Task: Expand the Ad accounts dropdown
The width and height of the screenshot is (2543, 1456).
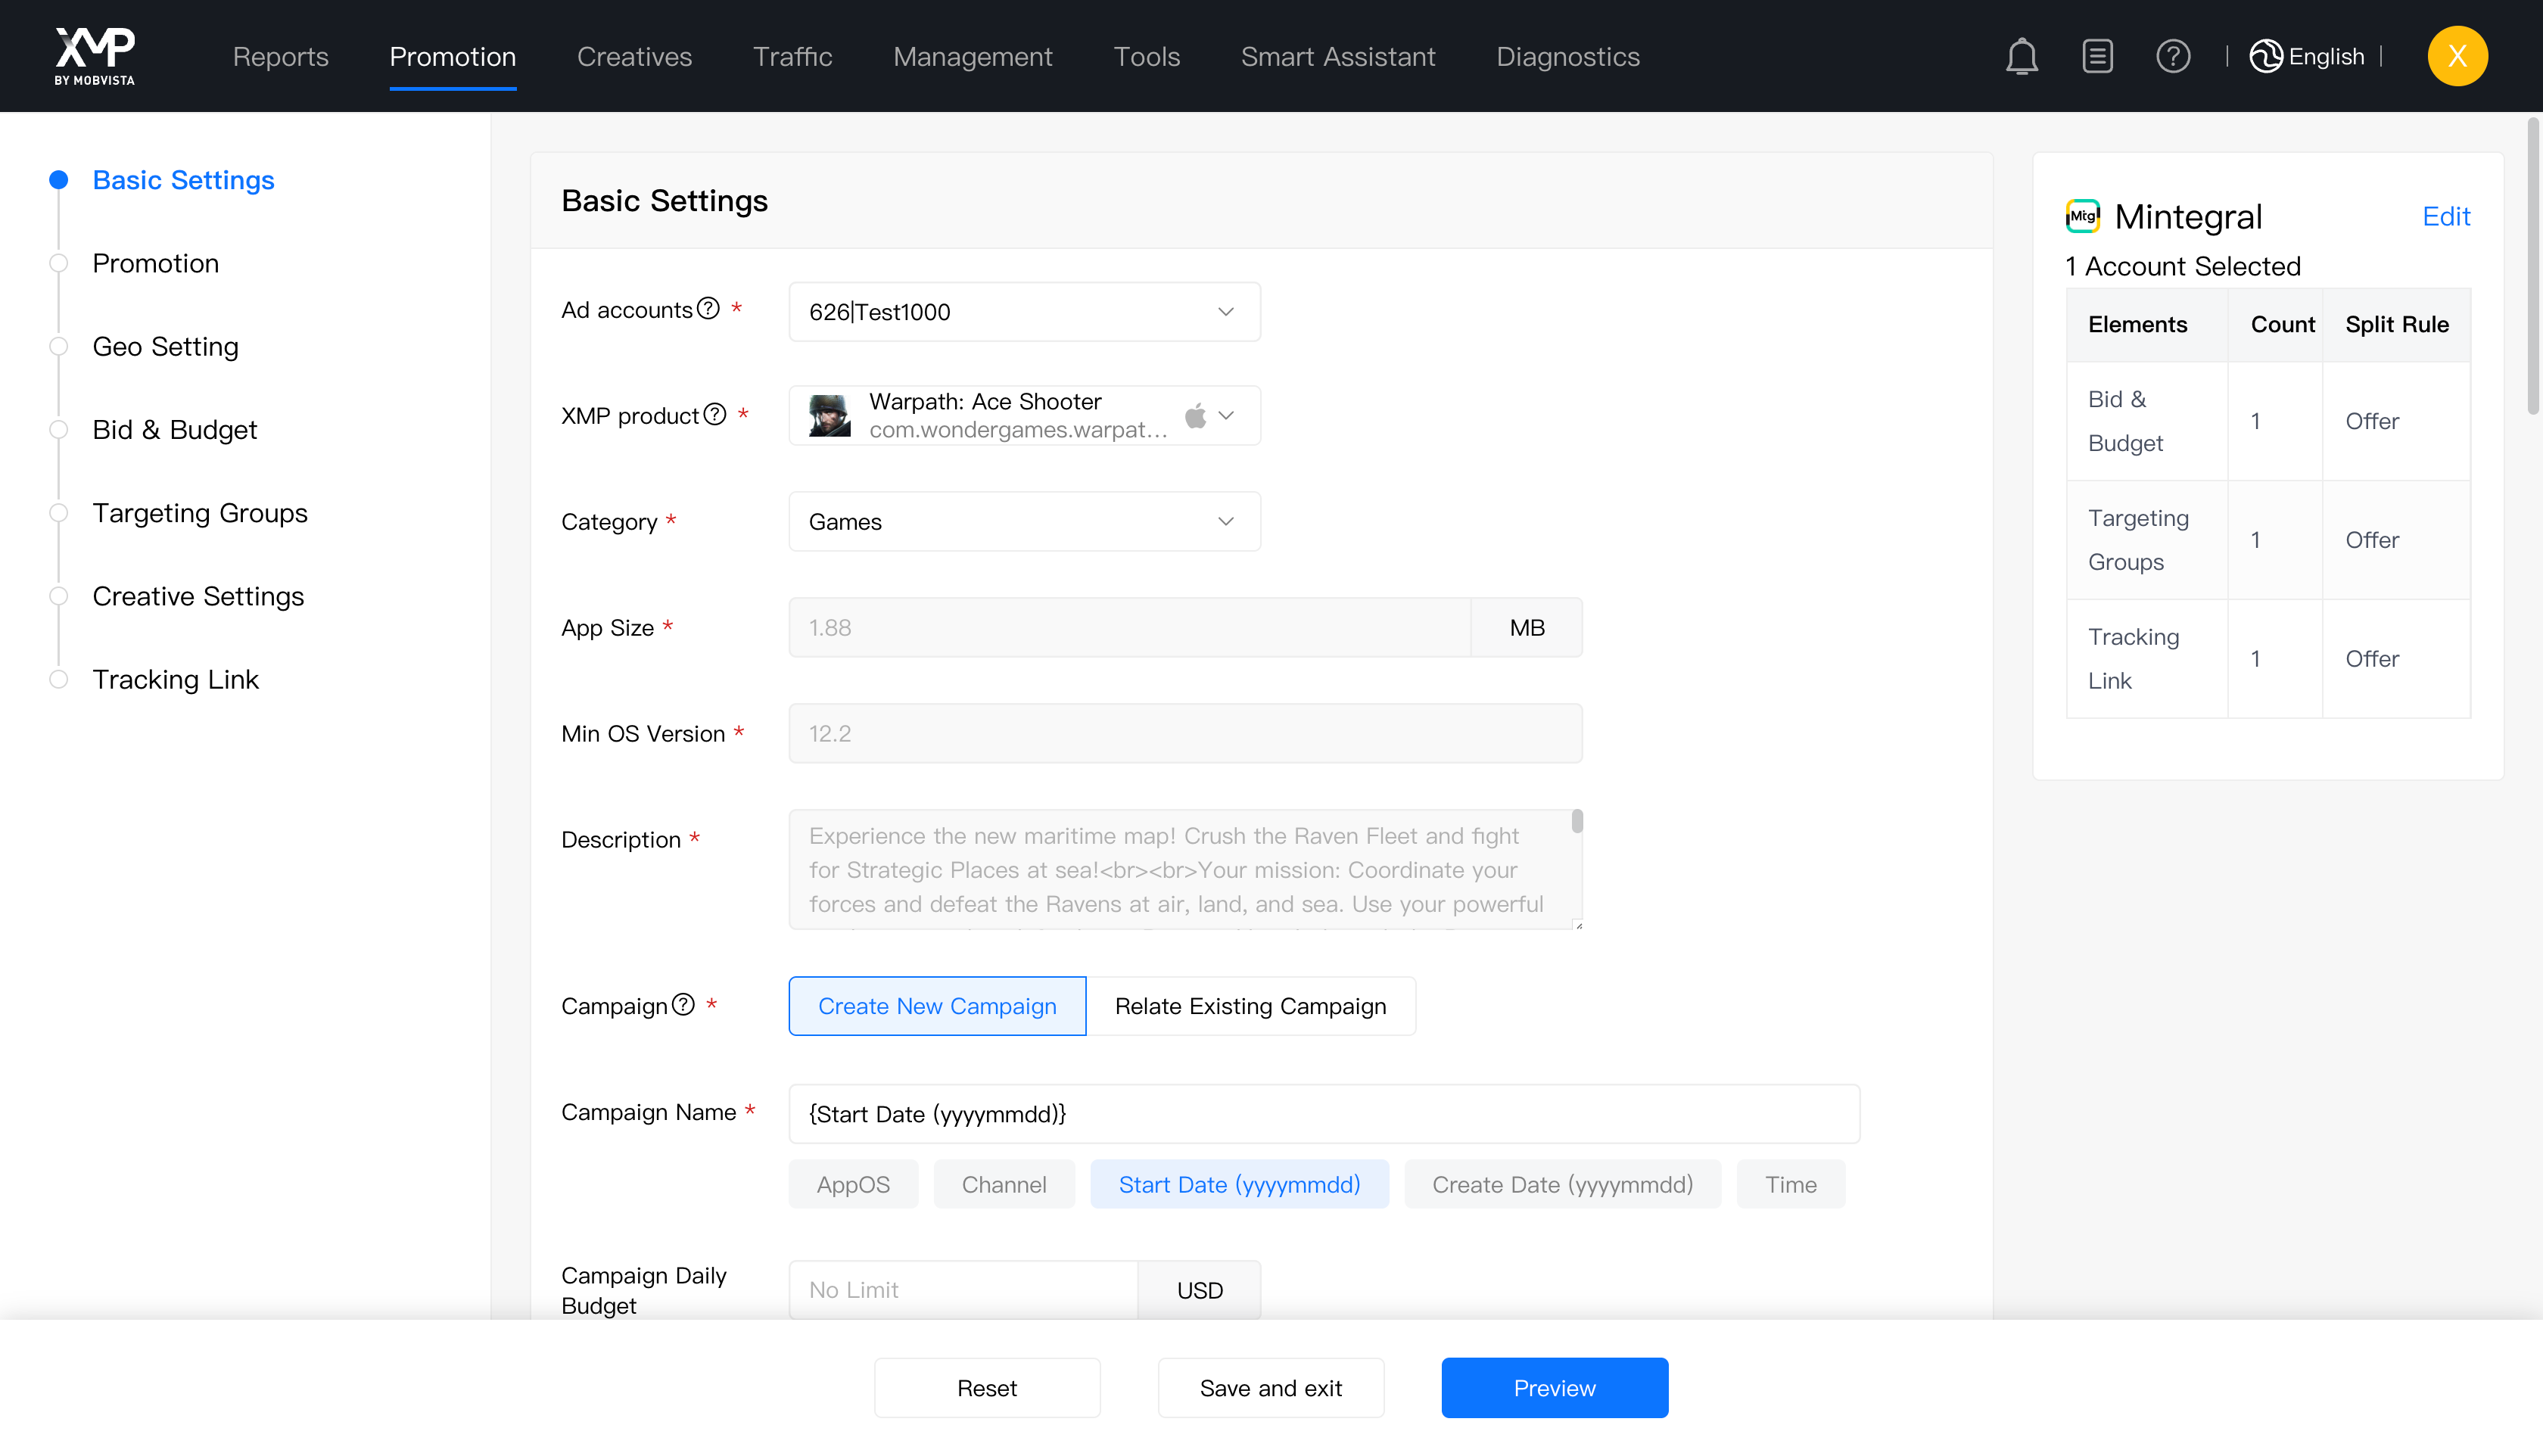Action: coord(1024,312)
